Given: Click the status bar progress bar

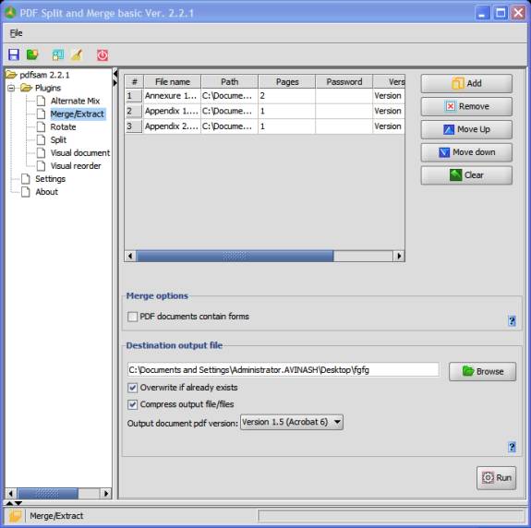Looking at the screenshot, I should pyautogui.click(x=391, y=516).
